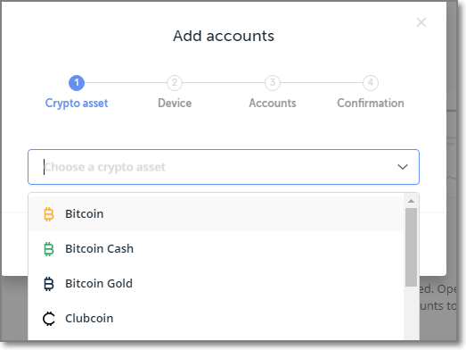Go to the Accounts step label

point(273,103)
